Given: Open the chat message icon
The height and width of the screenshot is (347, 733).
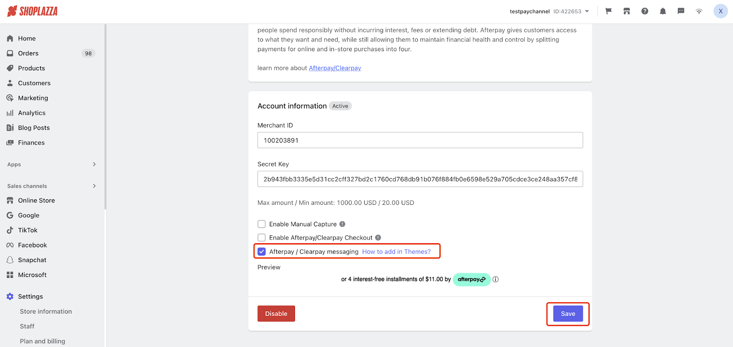Looking at the screenshot, I should (x=681, y=11).
